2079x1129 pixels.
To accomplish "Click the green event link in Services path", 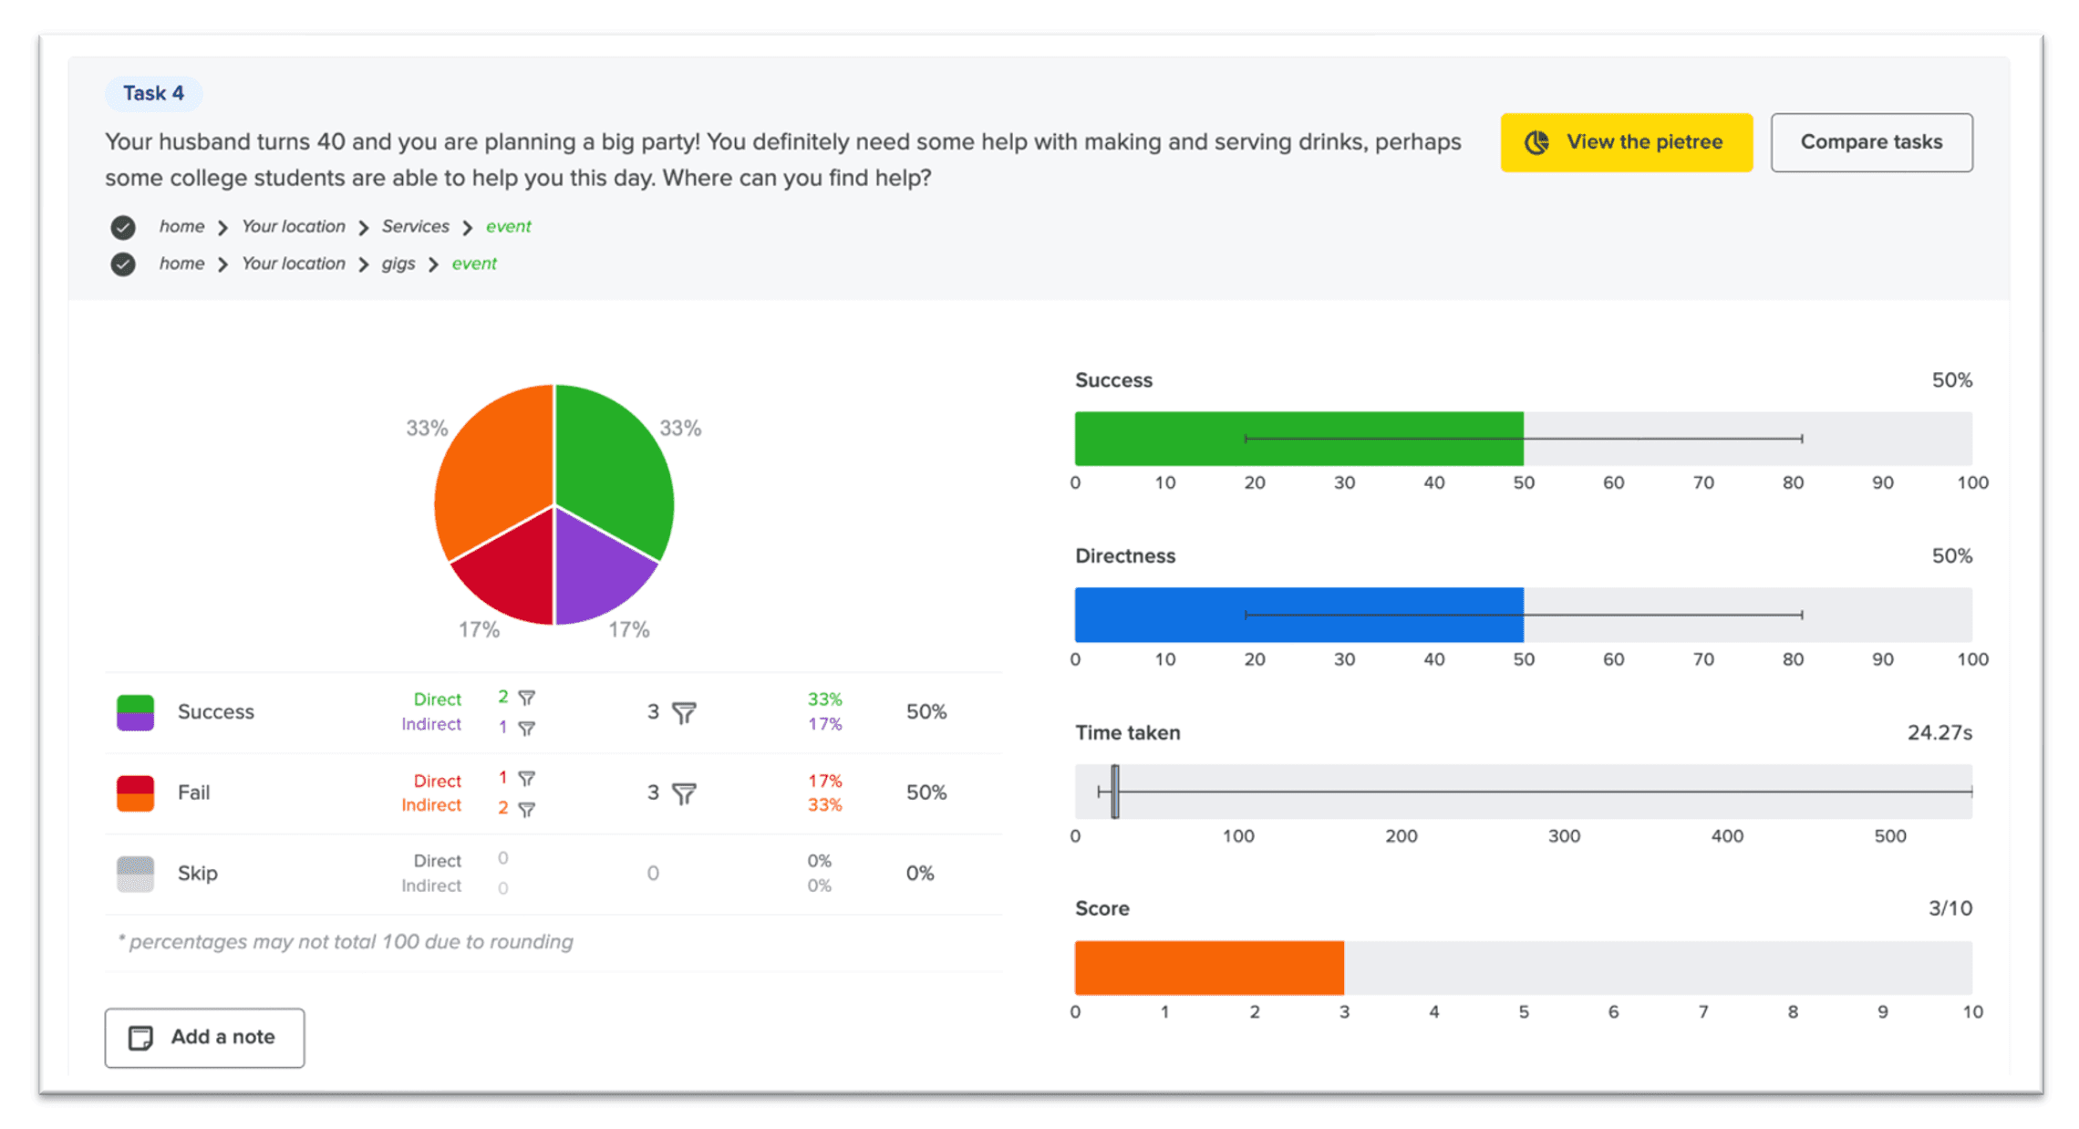I will [x=508, y=226].
